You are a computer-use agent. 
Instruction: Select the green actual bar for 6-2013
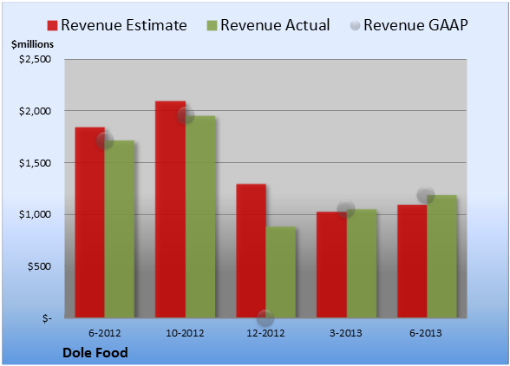click(x=442, y=257)
